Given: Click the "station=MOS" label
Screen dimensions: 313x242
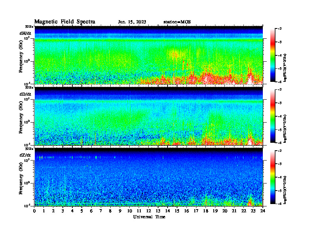Looking at the screenshot, I should coord(177,22).
